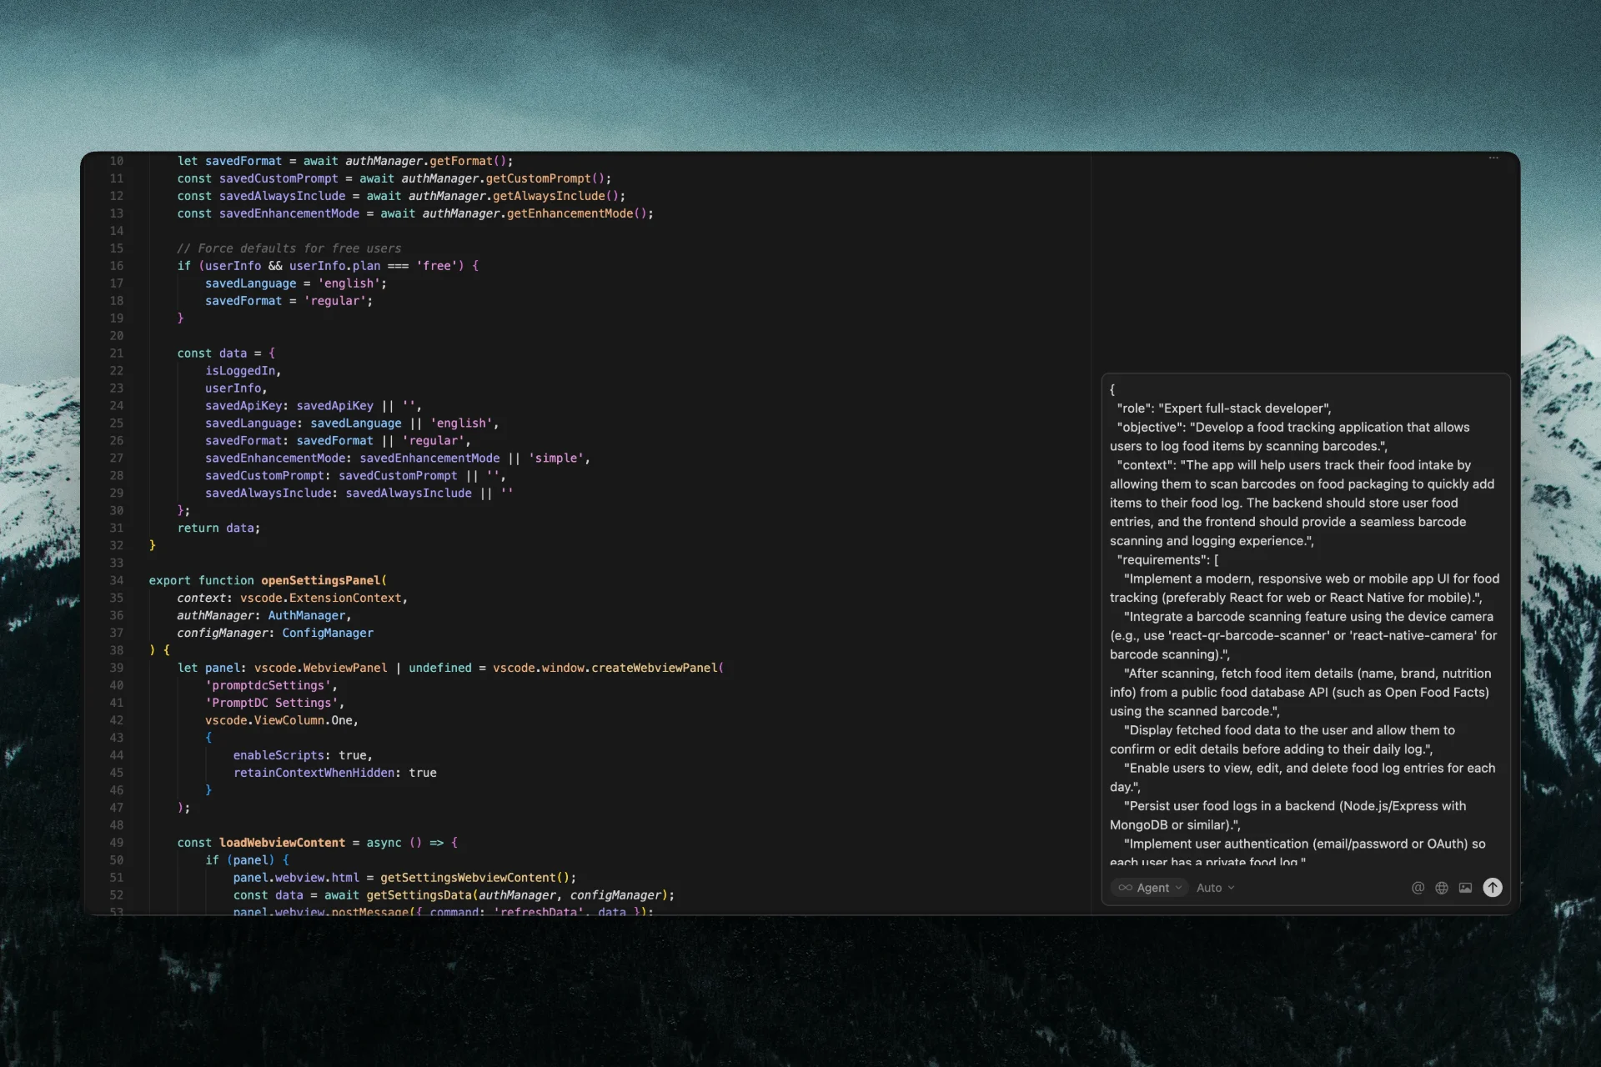Place cursor on loadWebviewContent constant
This screenshot has width=1601, height=1067.
(281, 842)
